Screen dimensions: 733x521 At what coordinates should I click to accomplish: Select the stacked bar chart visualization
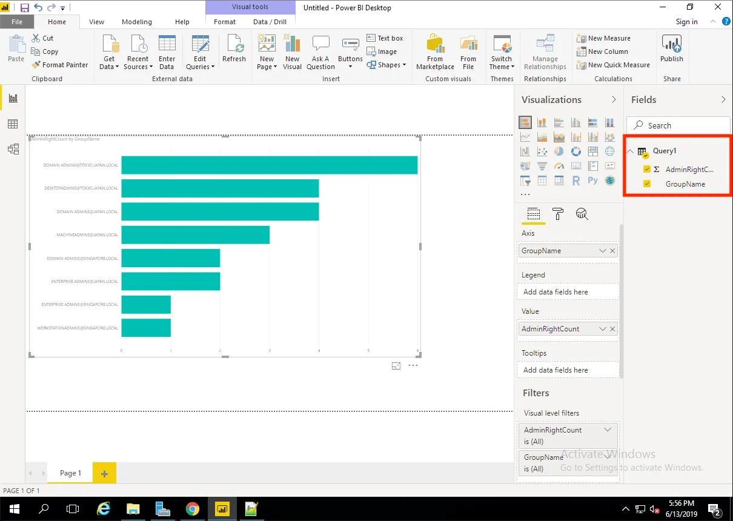coord(525,122)
